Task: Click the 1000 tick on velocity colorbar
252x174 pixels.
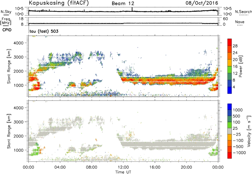Action: 238,110
